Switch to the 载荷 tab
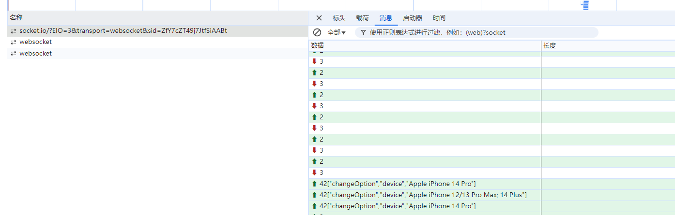The height and width of the screenshot is (215, 675). (362, 18)
